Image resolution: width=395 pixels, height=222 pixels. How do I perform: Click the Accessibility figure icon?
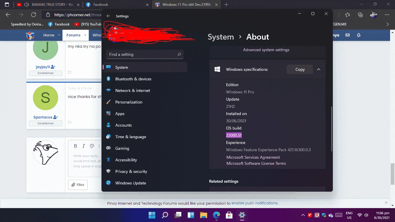(x=108, y=160)
